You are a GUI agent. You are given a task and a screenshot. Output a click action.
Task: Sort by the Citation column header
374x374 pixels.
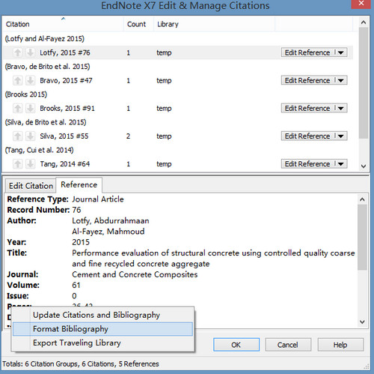64,24
